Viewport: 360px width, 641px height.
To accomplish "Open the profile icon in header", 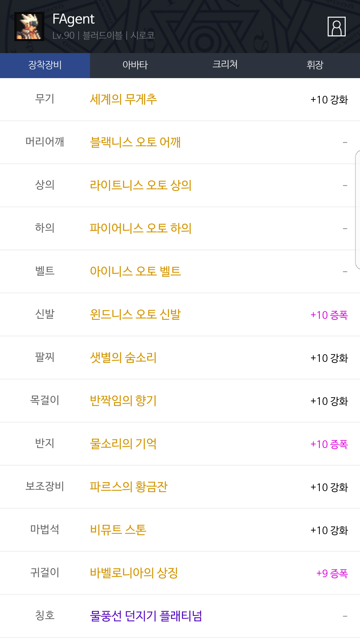I will (336, 26).
